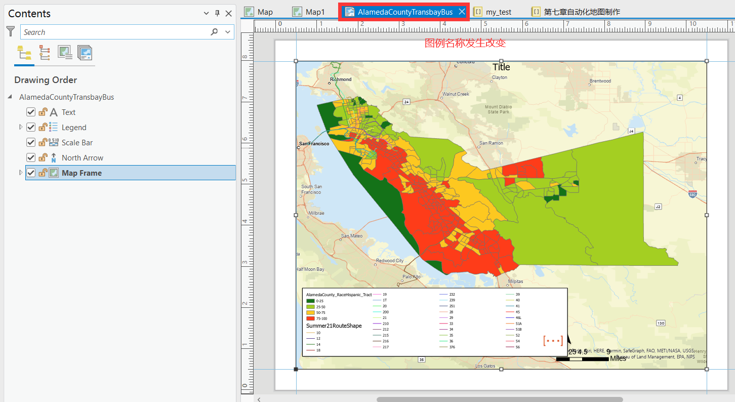Screen dimensions: 735x402
Task: Select List By Map Frame icon
Action: (65, 53)
